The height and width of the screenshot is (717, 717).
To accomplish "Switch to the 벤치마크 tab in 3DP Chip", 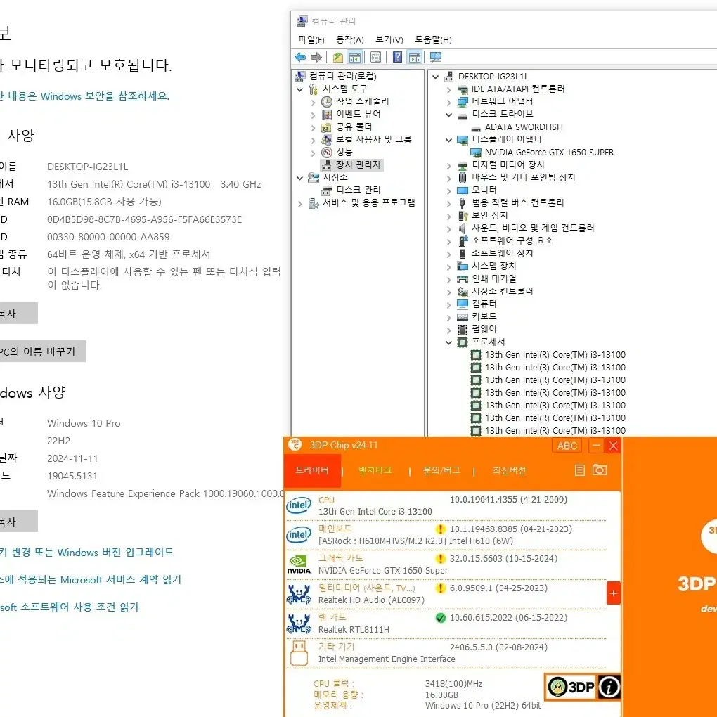I will pos(375,470).
